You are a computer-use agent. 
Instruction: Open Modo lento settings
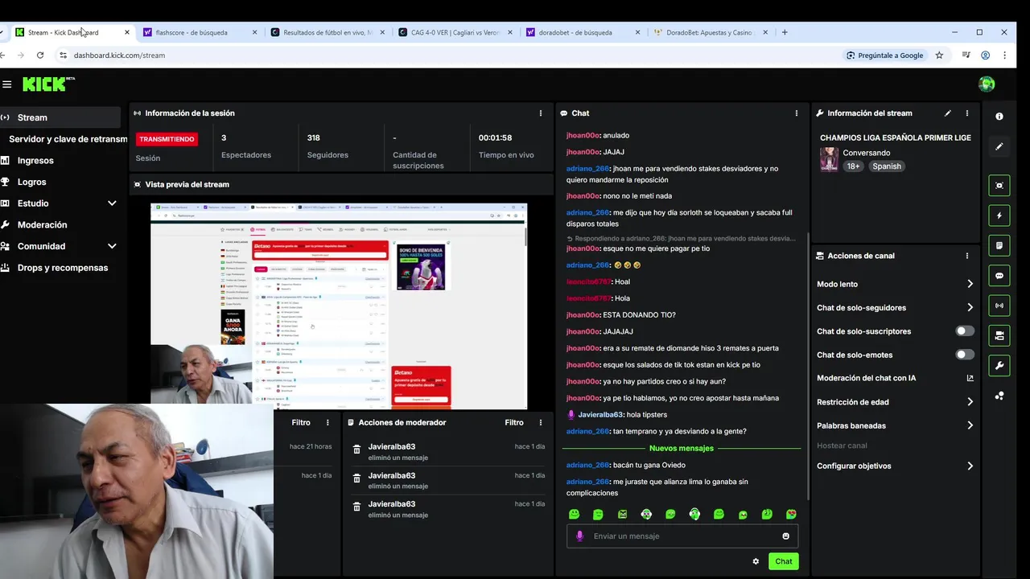895,284
